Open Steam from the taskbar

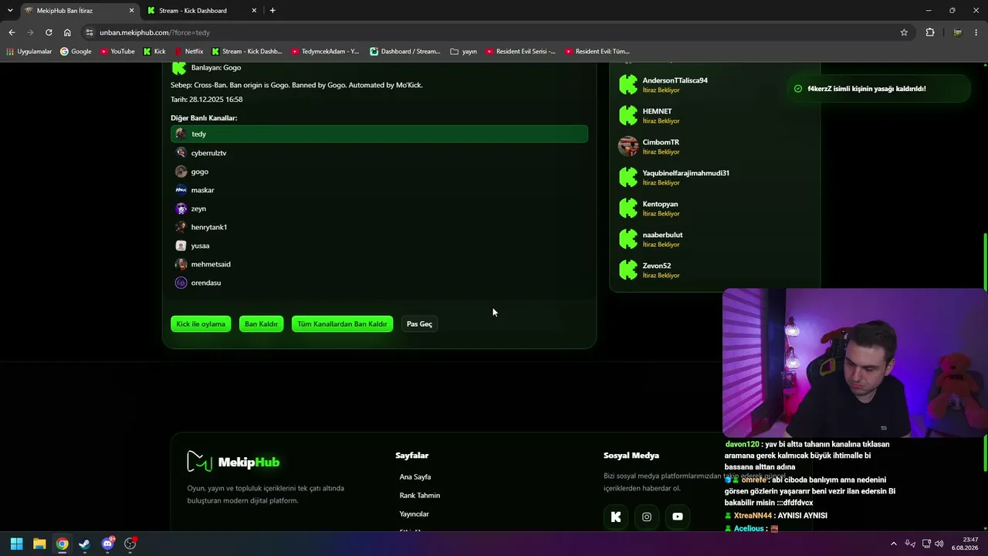point(84,544)
